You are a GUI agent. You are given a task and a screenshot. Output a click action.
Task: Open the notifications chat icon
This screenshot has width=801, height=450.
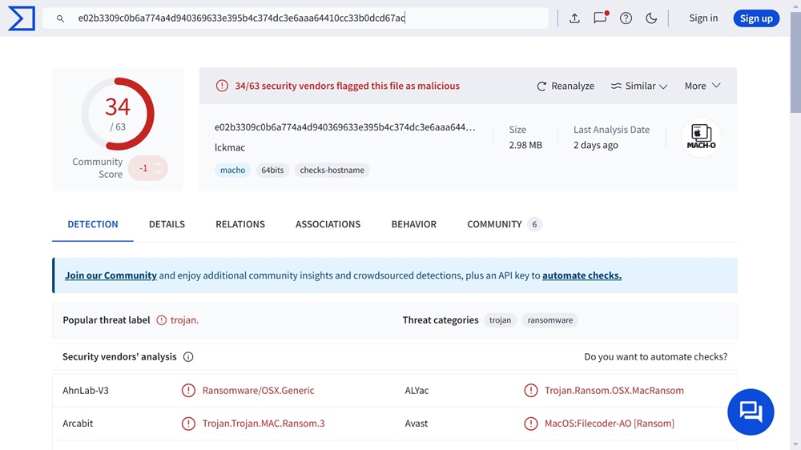600,18
